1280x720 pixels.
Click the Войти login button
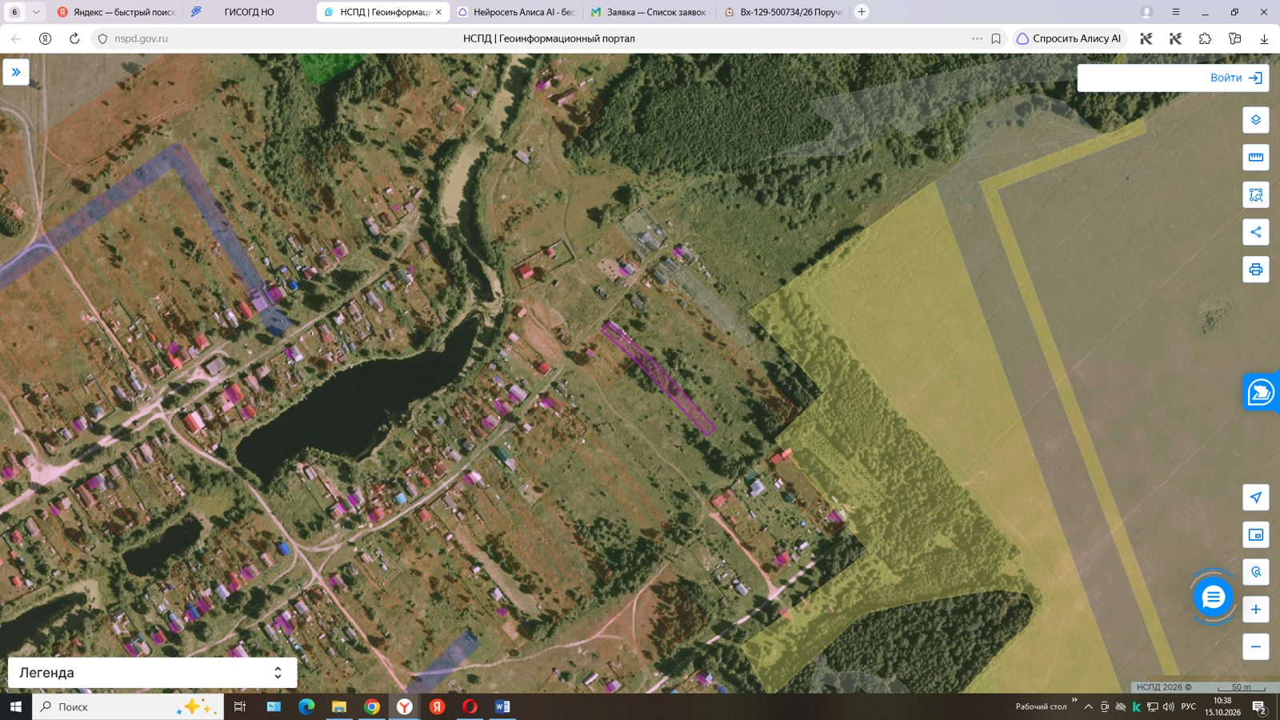click(x=1236, y=78)
